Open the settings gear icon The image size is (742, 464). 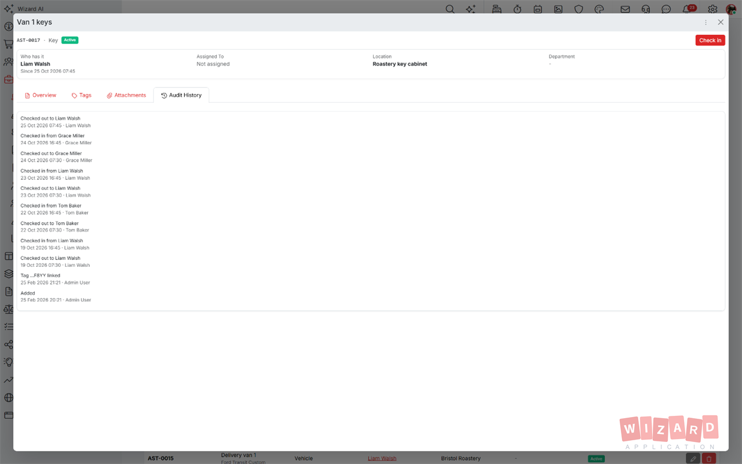(x=712, y=9)
